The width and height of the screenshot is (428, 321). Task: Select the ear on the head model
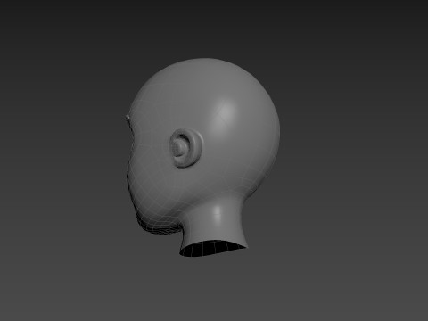[x=185, y=148]
